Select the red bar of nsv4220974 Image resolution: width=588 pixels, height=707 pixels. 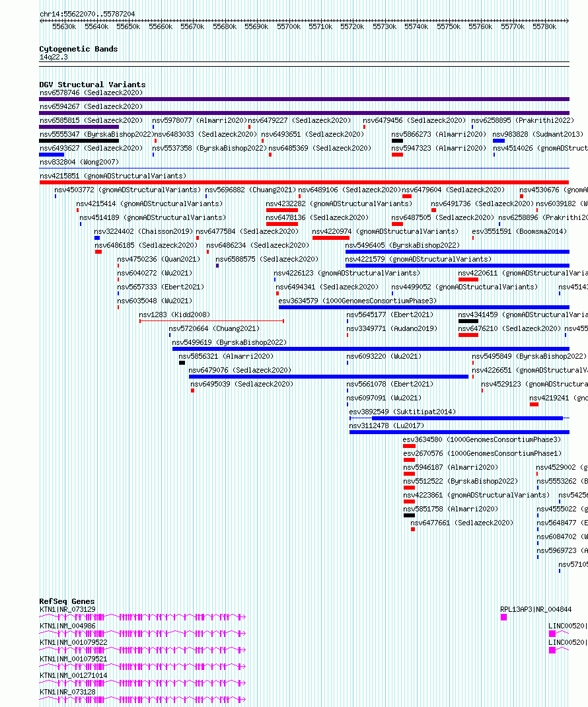tap(331, 238)
